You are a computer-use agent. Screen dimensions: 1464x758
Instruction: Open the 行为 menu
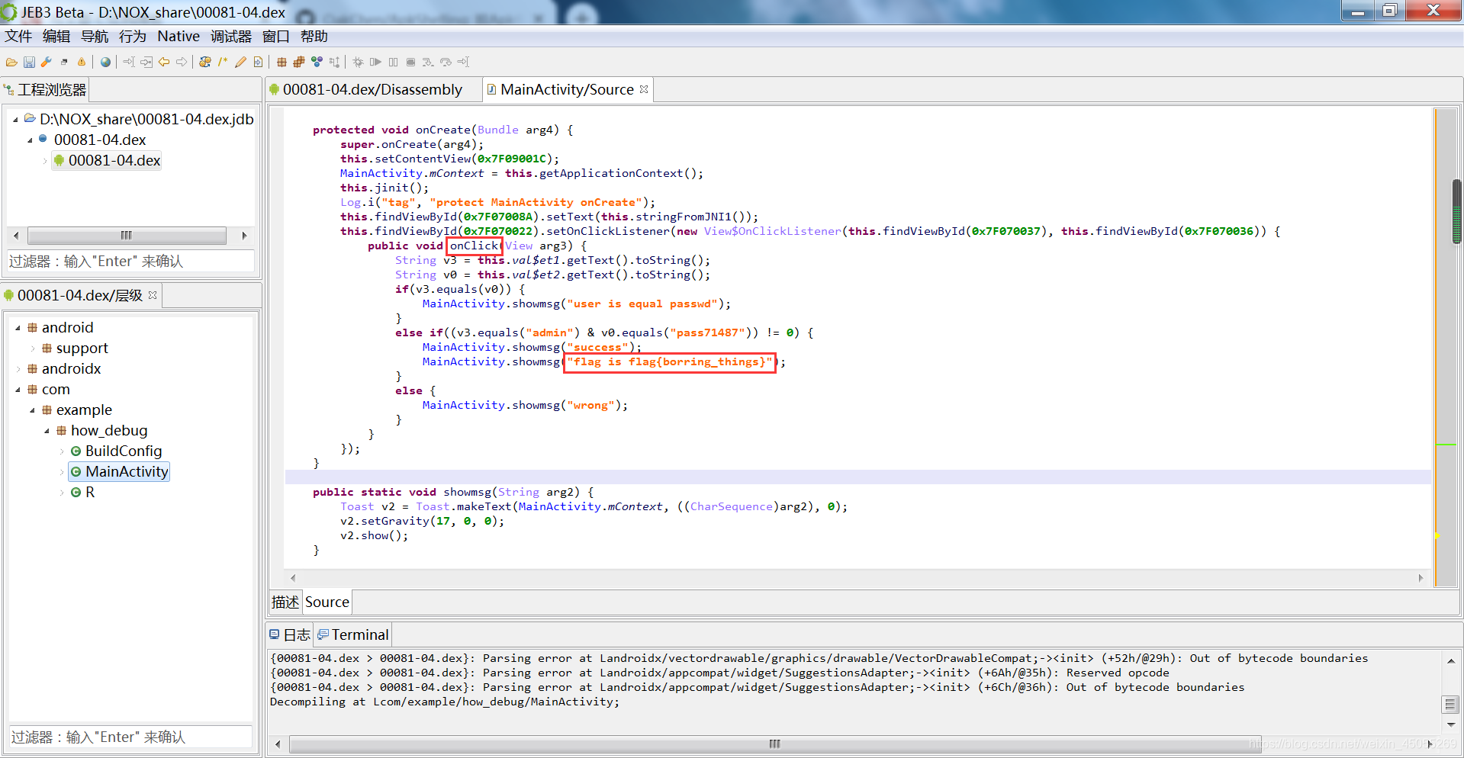pyautogui.click(x=133, y=37)
